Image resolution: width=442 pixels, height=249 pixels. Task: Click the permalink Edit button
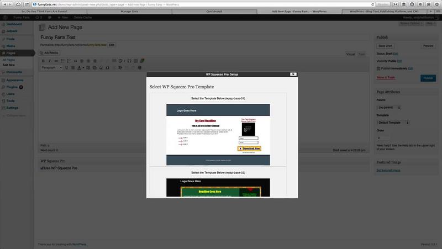(112, 45)
